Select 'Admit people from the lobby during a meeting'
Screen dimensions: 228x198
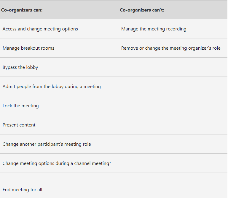tap(52, 87)
